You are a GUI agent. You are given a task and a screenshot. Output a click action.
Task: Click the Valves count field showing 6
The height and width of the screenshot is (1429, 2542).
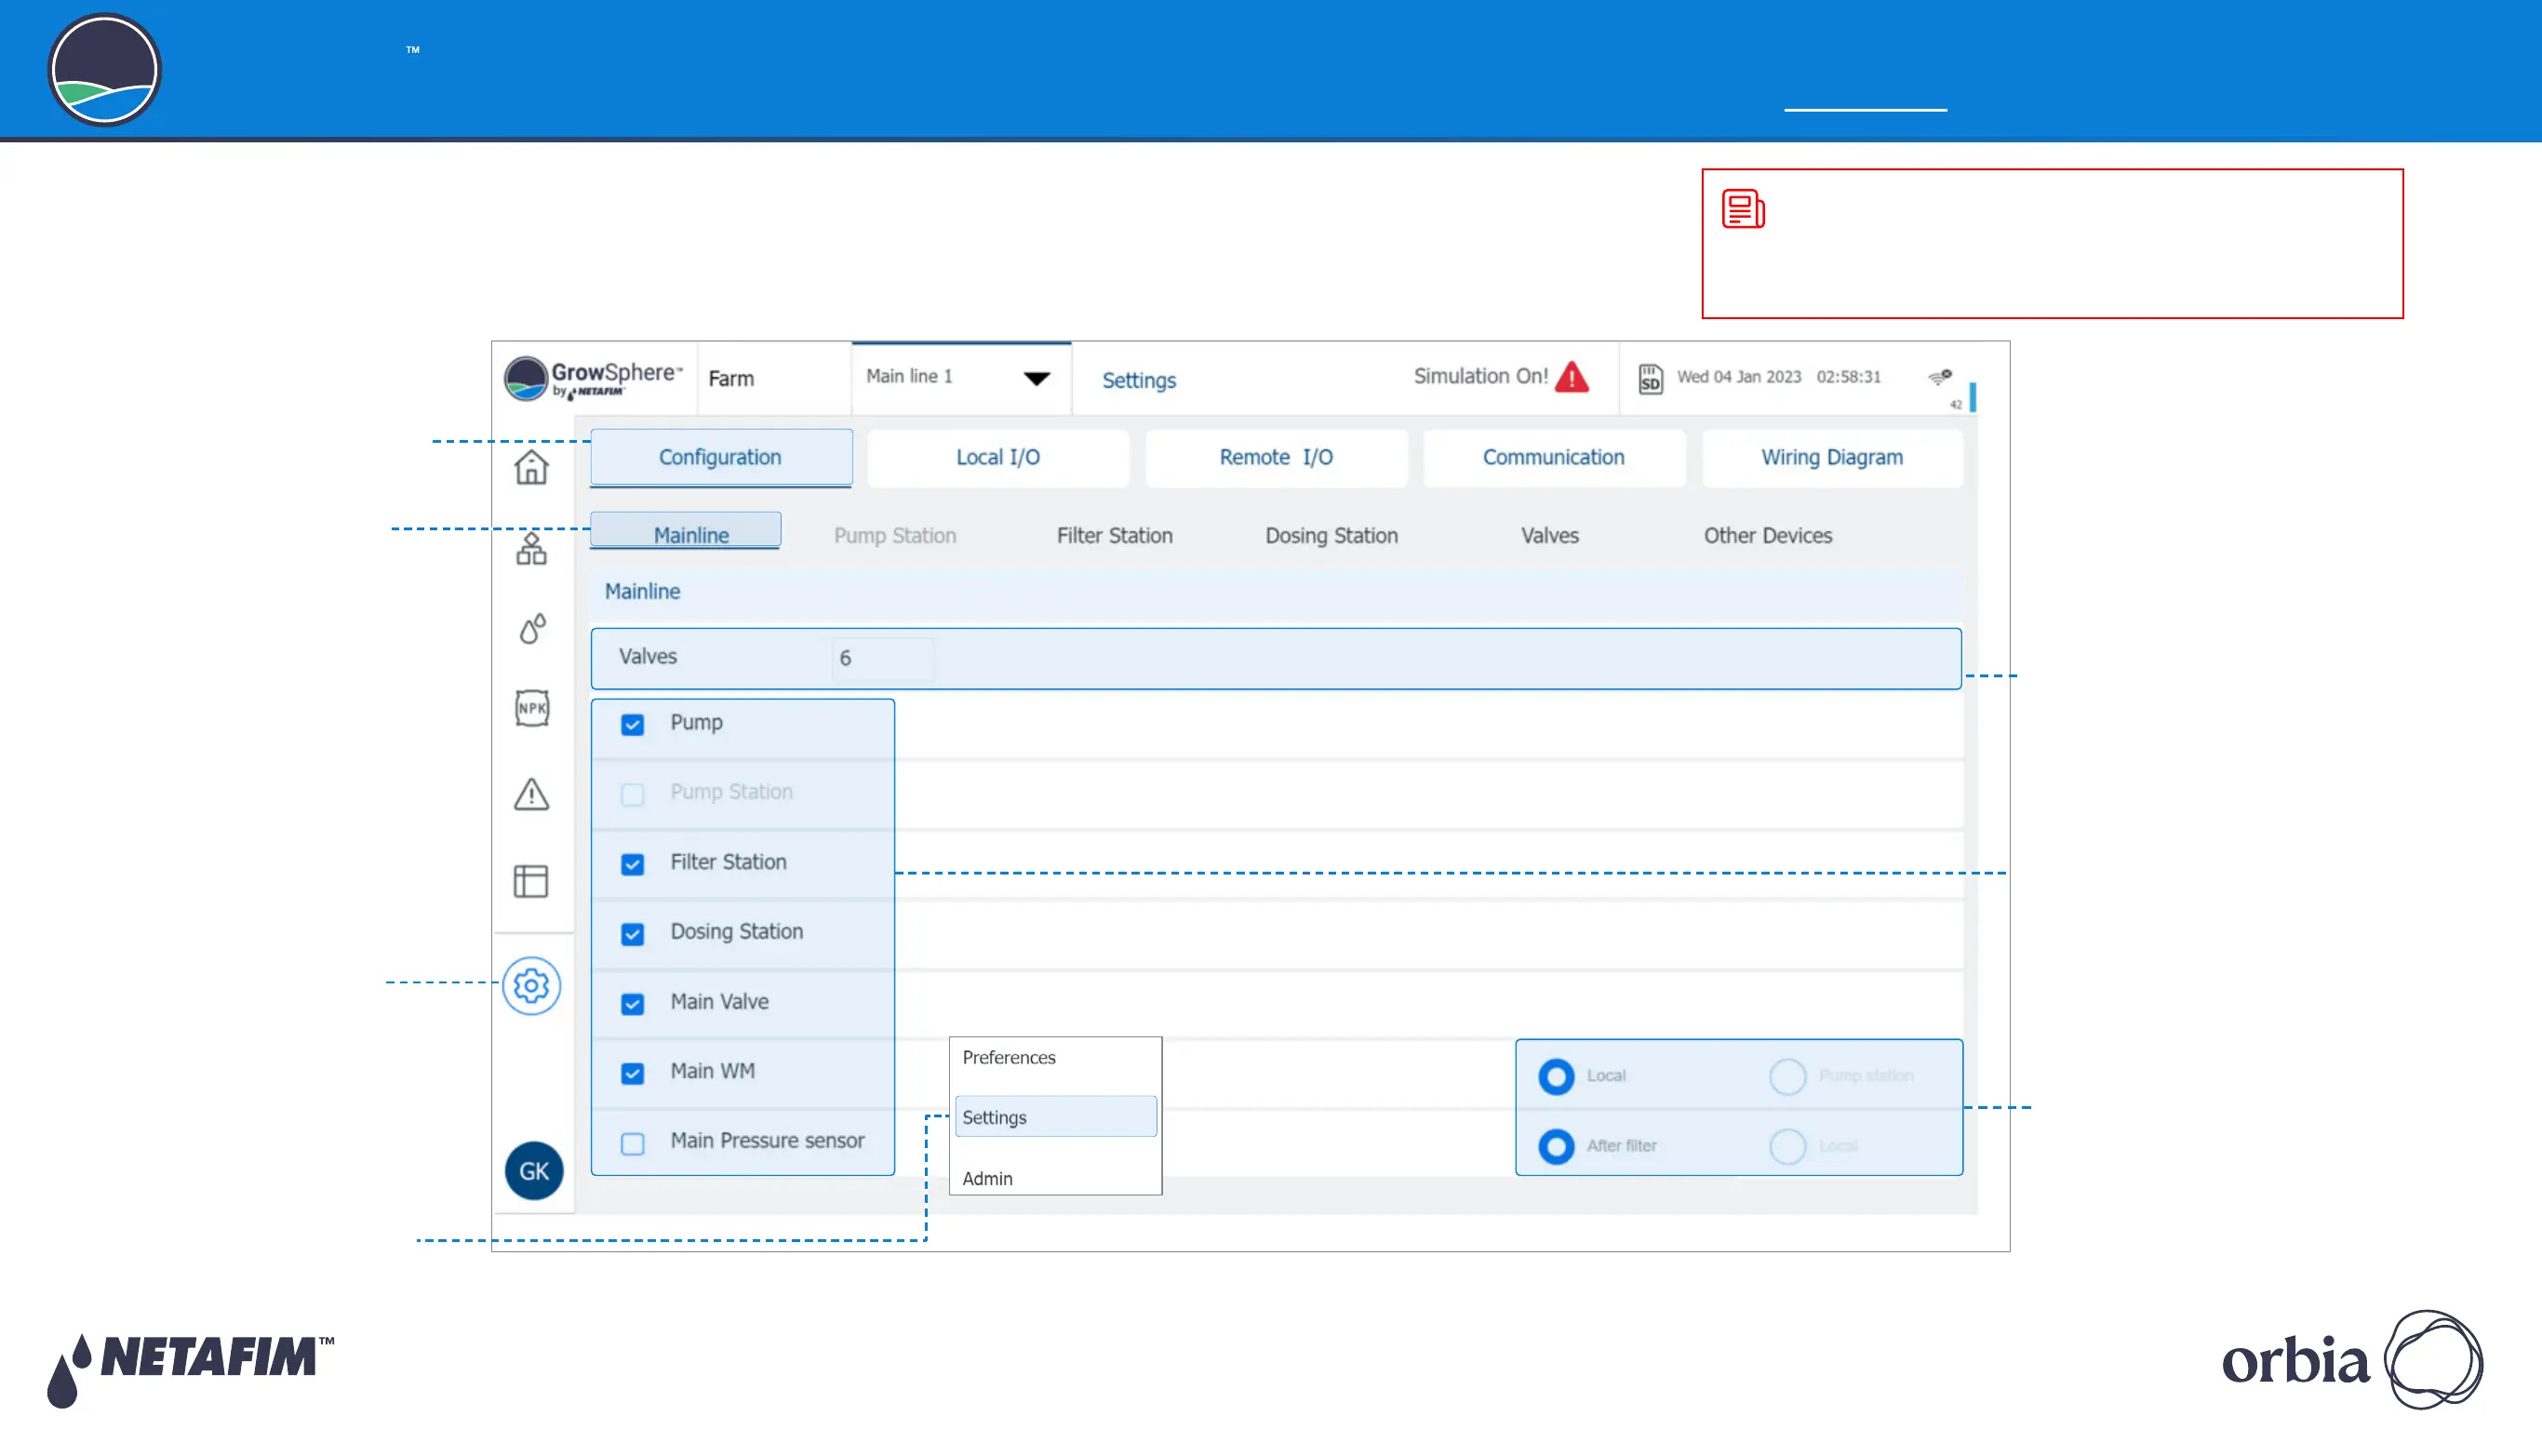882,659
